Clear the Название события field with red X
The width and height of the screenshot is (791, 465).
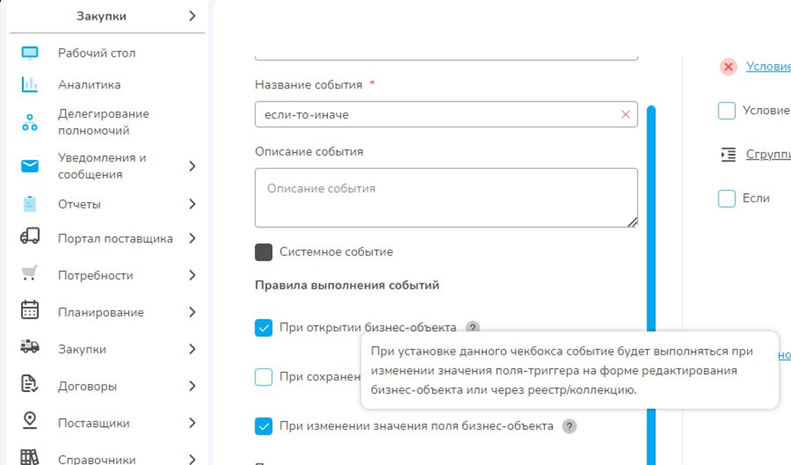point(625,114)
